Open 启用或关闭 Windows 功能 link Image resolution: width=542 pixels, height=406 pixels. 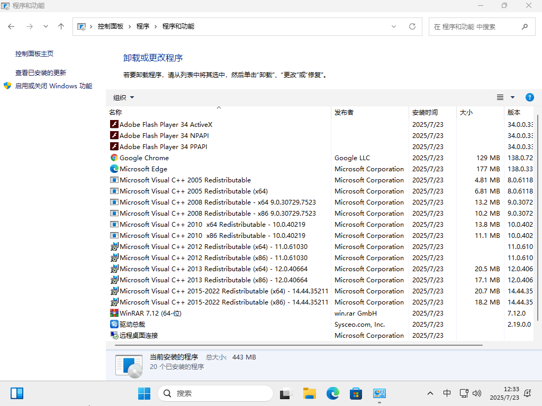(53, 86)
